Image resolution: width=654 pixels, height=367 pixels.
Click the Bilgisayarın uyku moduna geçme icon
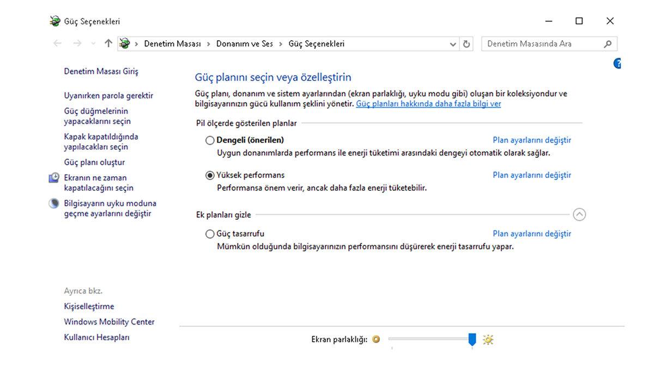[53, 203]
